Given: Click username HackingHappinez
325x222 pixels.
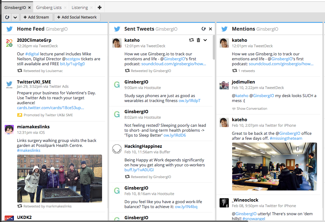Looking at the screenshot, I should 143,146.
